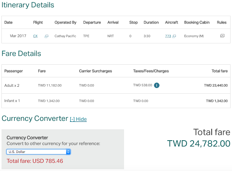Open the fare rules icon

click(x=222, y=36)
